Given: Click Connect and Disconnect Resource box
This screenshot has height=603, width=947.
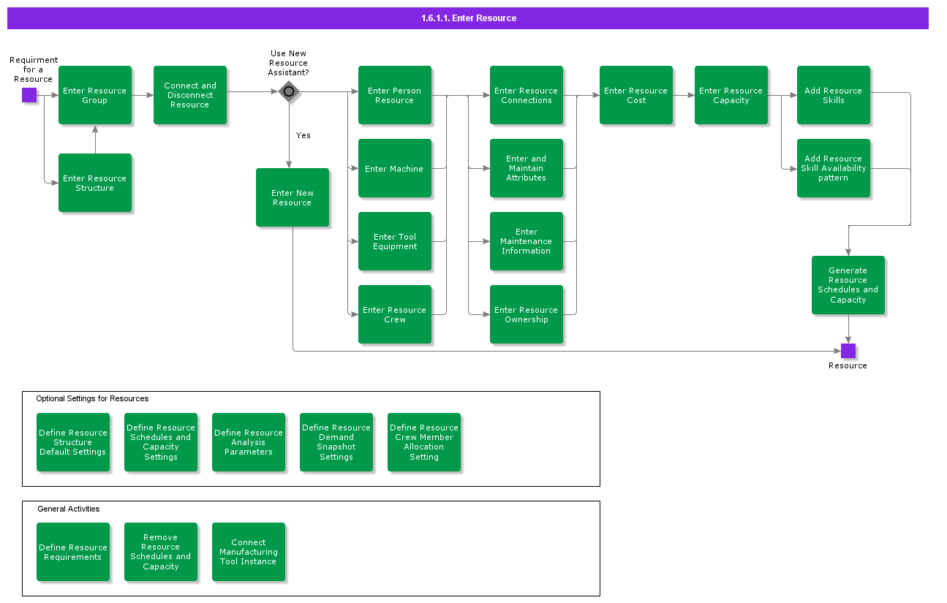Looking at the screenshot, I should (x=190, y=95).
